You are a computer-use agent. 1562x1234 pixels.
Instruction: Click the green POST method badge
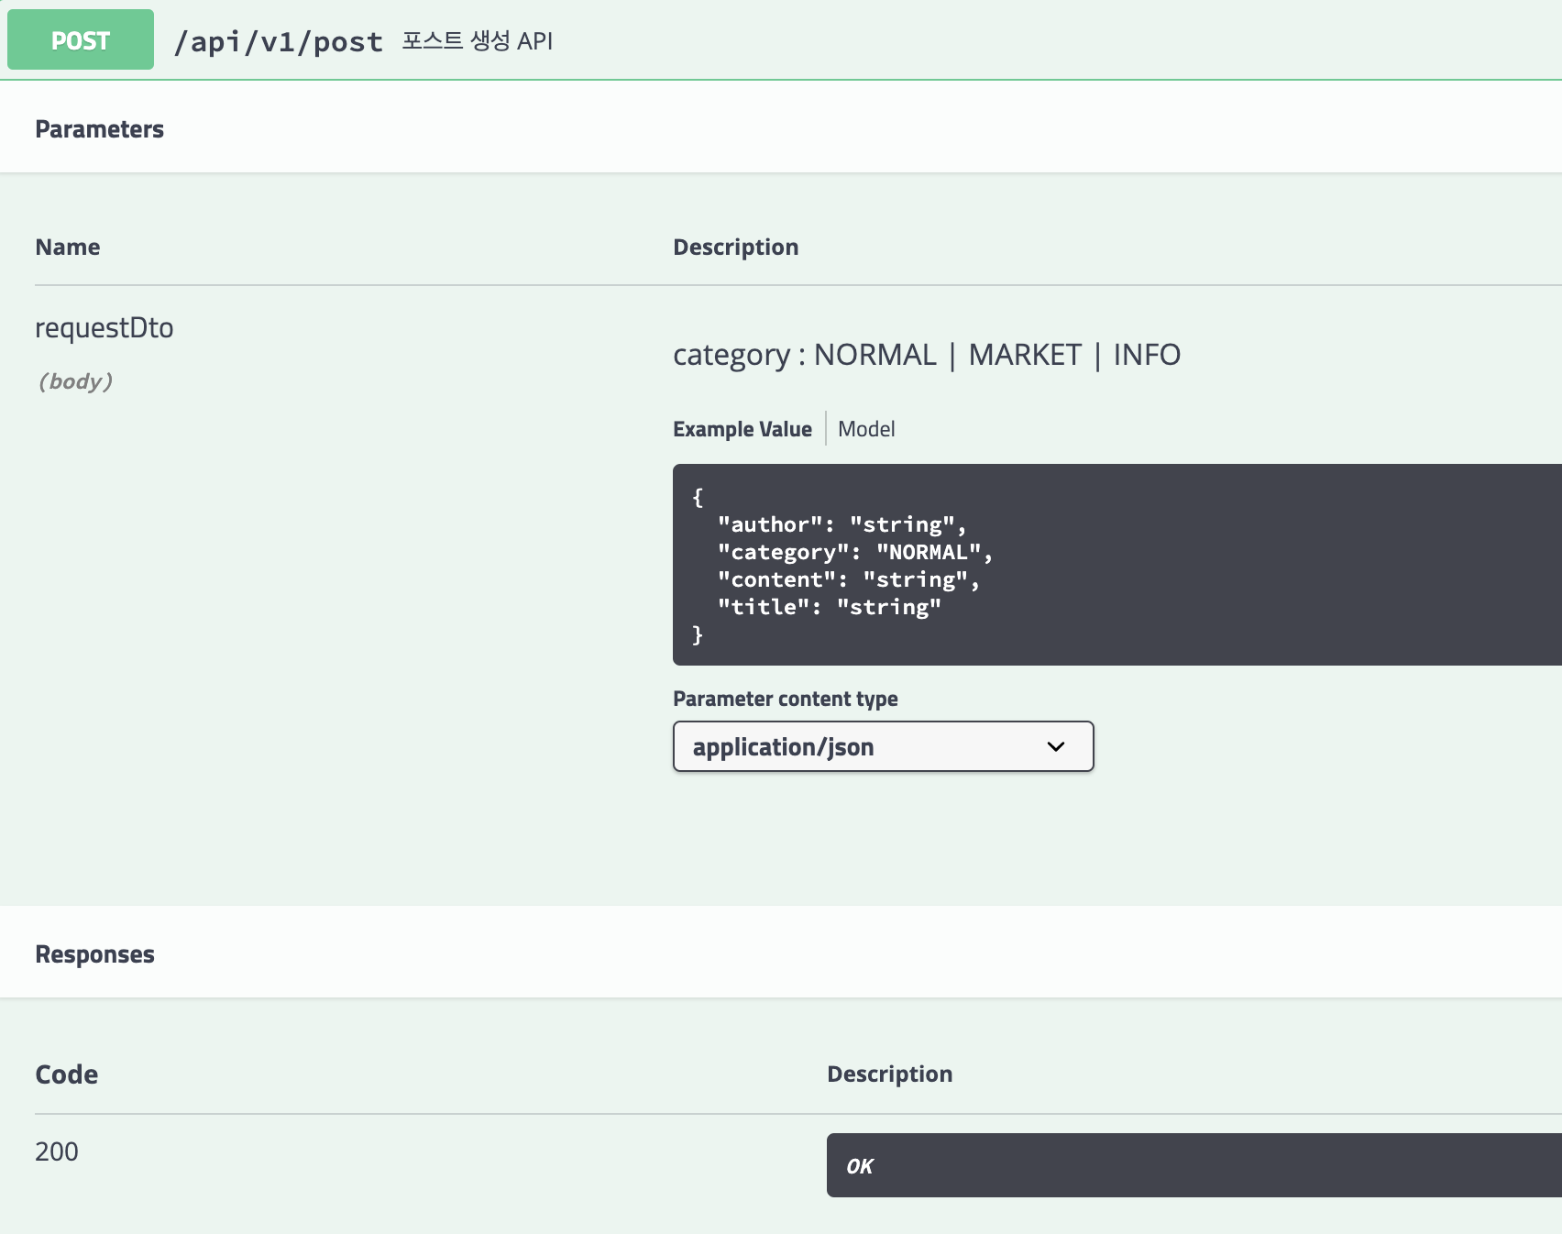pos(81,39)
